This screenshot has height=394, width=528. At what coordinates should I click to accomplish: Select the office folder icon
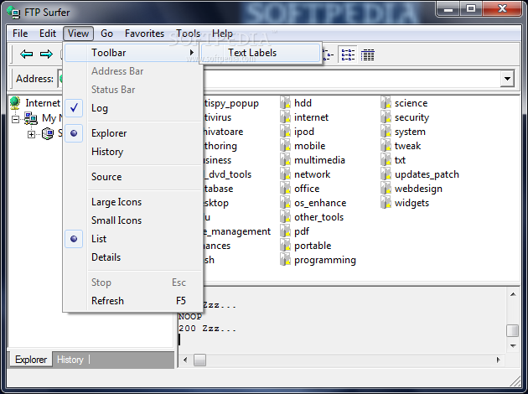click(x=285, y=189)
